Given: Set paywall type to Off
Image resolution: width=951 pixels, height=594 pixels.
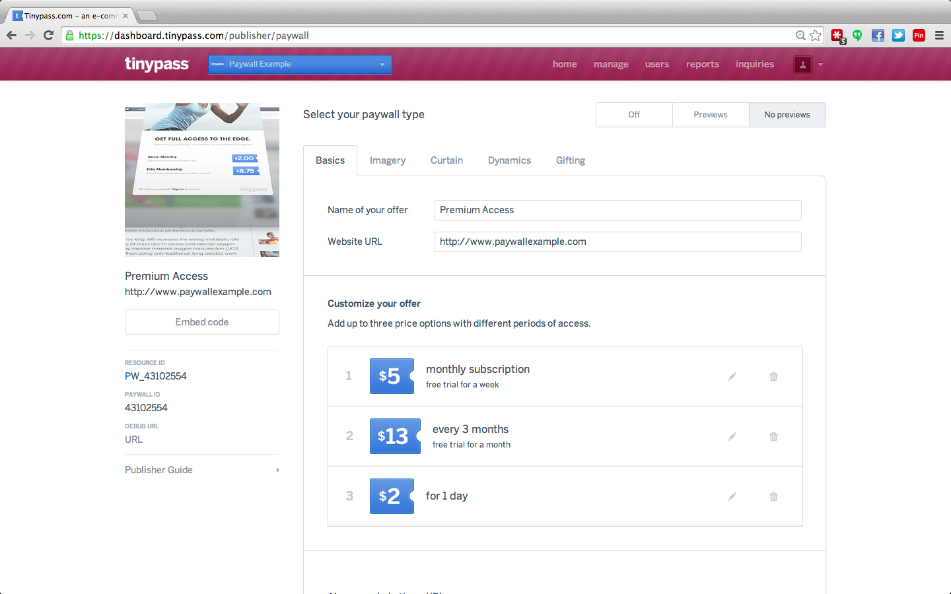Looking at the screenshot, I should click(x=634, y=115).
